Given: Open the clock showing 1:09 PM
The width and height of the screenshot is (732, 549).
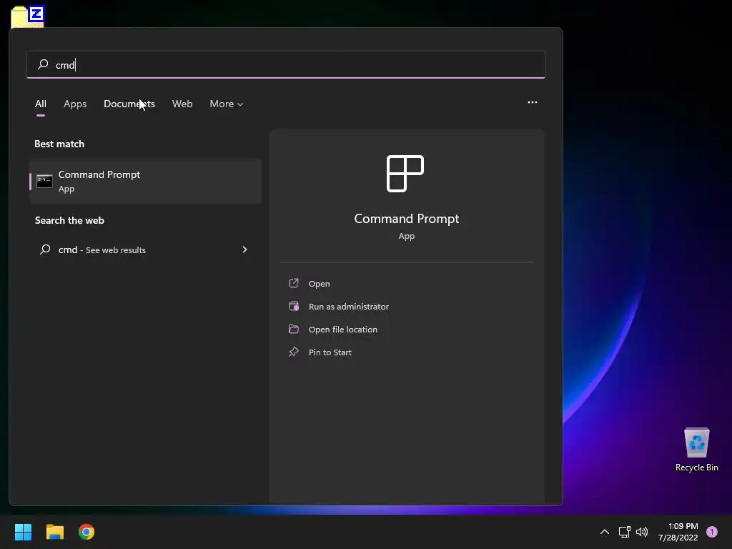Looking at the screenshot, I should tap(678, 532).
